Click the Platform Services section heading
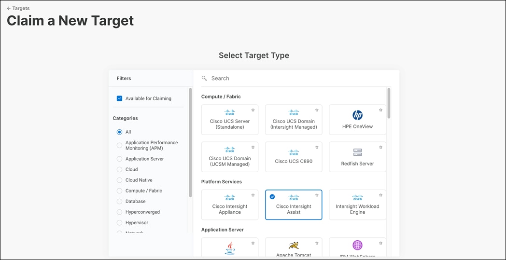This screenshot has width=506, height=260. click(222, 181)
